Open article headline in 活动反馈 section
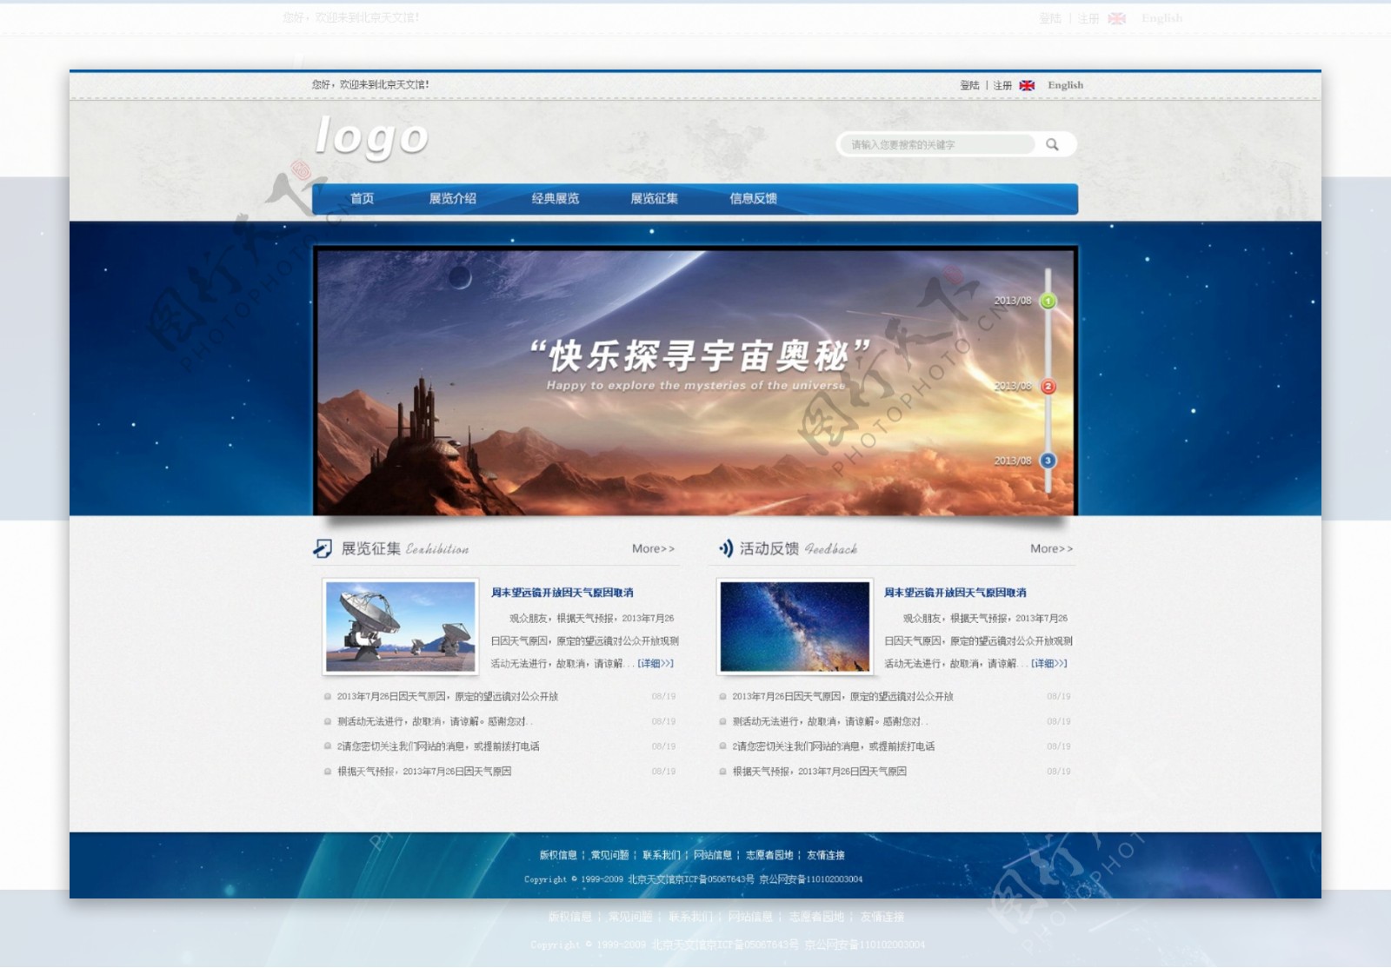Image resolution: width=1391 pixels, height=968 pixels. 955,593
